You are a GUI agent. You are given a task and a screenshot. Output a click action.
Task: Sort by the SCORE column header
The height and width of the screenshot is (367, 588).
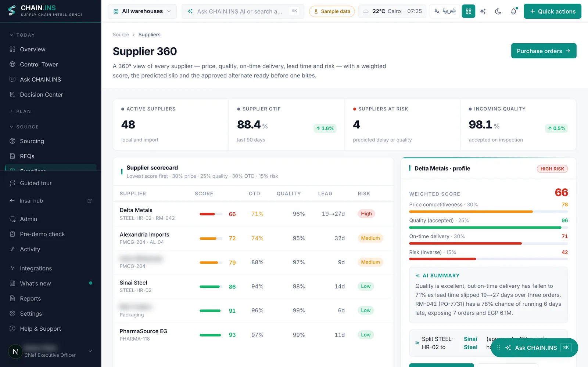pyautogui.click(x=204, y=194)
